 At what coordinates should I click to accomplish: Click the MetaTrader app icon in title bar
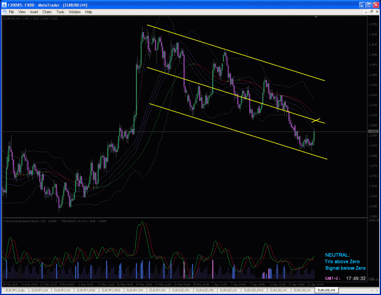tap(4, 5)
